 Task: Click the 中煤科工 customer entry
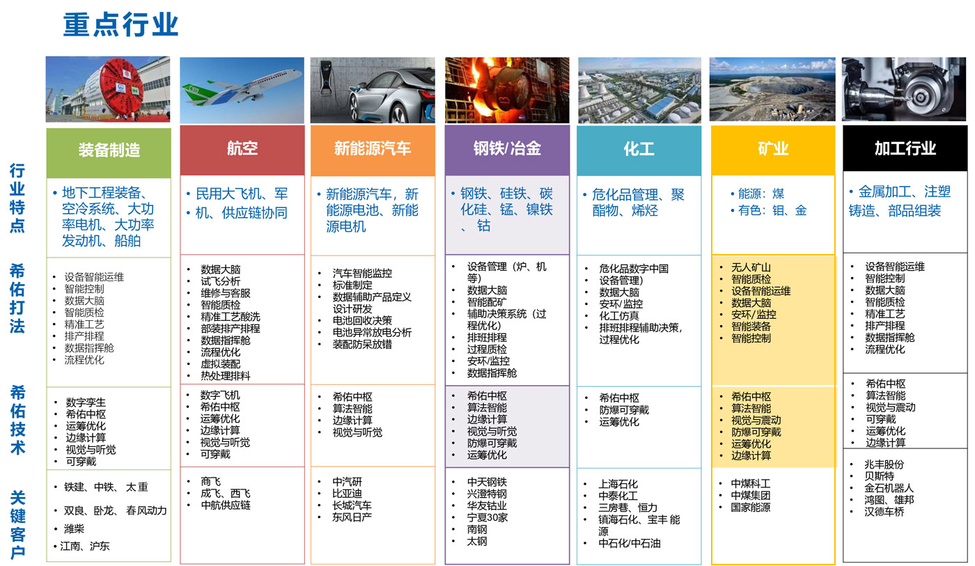coord(751,483)
